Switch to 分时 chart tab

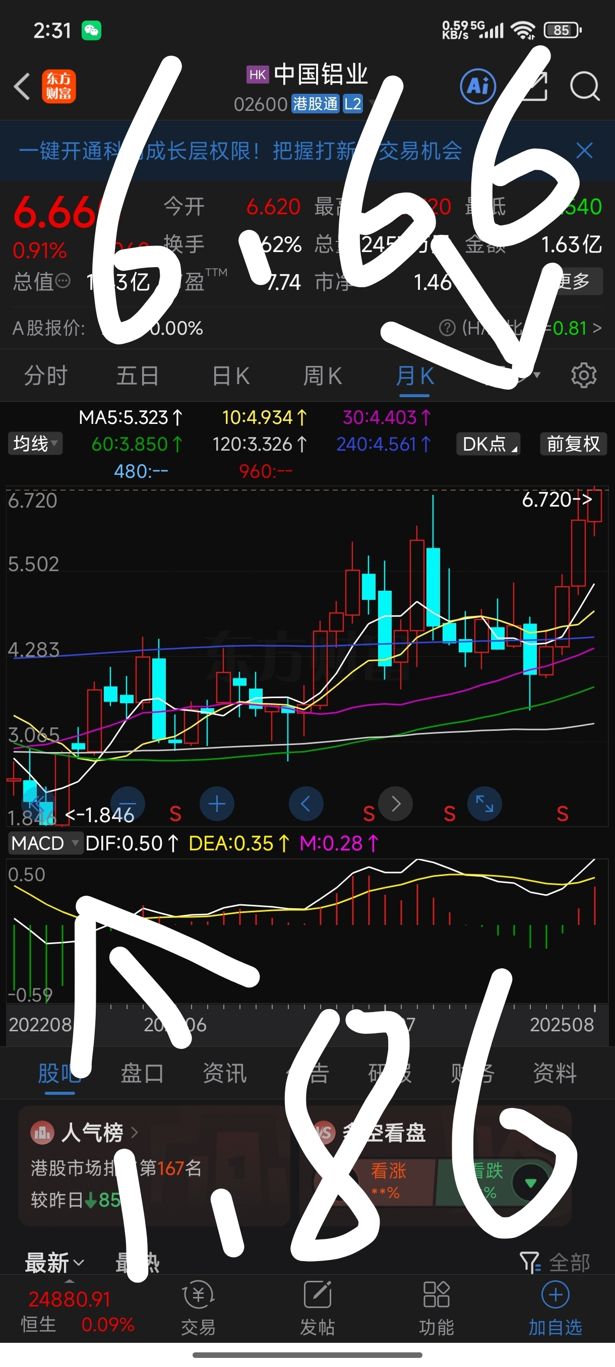pos(46,376)
